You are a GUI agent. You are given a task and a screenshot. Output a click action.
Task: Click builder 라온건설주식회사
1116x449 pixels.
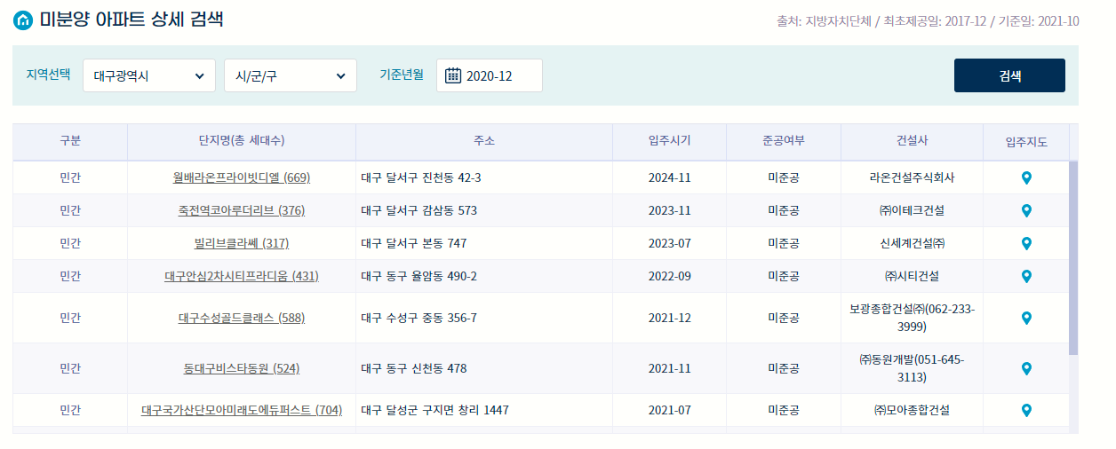[x=913, y=177]
